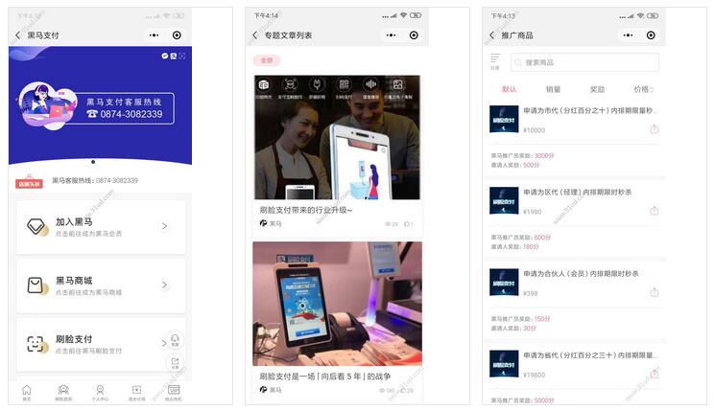Tap the 黑马 author under the second article
This screenshot has width=714, height=411.
click(x=271, y=390)
